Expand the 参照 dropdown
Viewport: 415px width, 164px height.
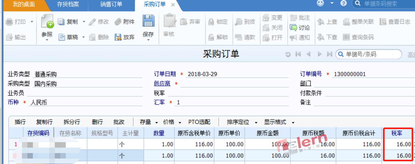(47, 40)
